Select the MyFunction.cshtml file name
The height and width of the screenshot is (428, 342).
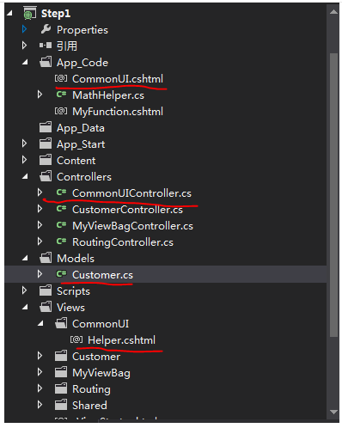click(118, 112)
